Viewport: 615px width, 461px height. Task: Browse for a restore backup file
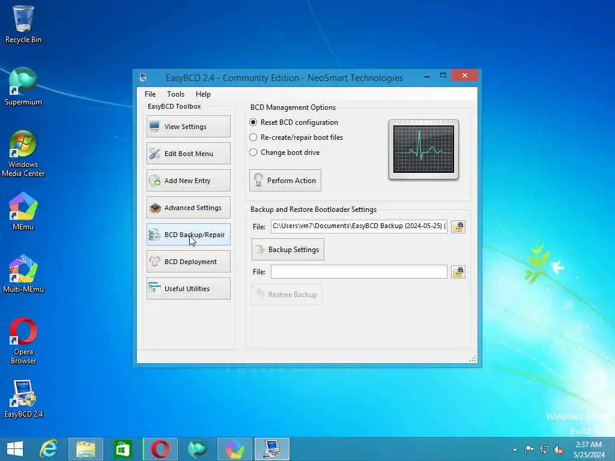click(458, 272)
